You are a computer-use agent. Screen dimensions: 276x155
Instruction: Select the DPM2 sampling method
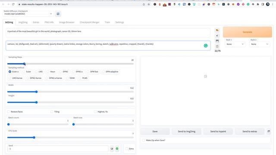coord(64,72)
